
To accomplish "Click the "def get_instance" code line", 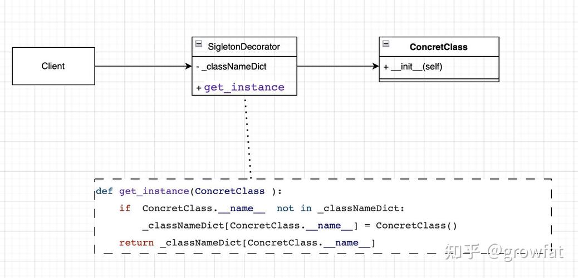I will click(189, 191).
